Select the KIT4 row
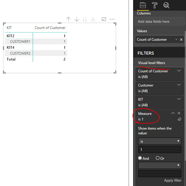 [x=36, y=48]
